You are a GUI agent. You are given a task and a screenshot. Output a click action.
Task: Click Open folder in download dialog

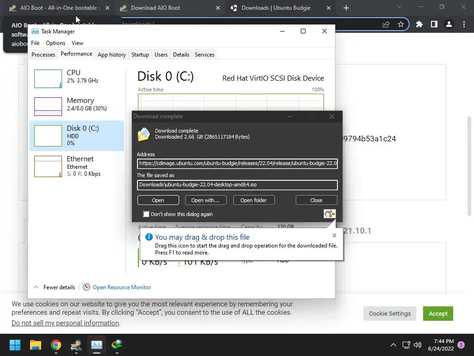(254, 200)
